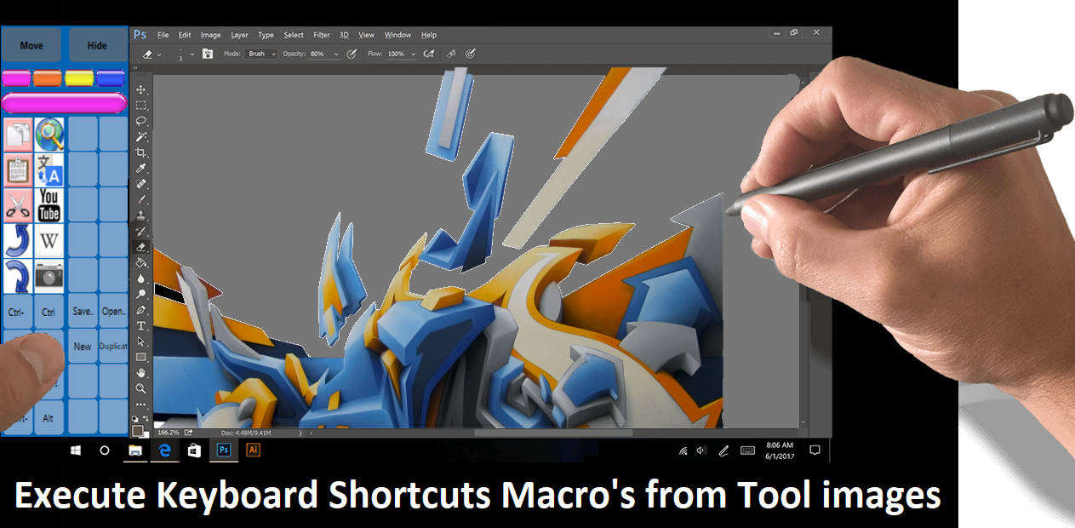Image resolution: width=1075 pixels, height=528 pixels.
Task: Swap foreground and background colors
Action: pyautogui.click(x=146, y=419)
